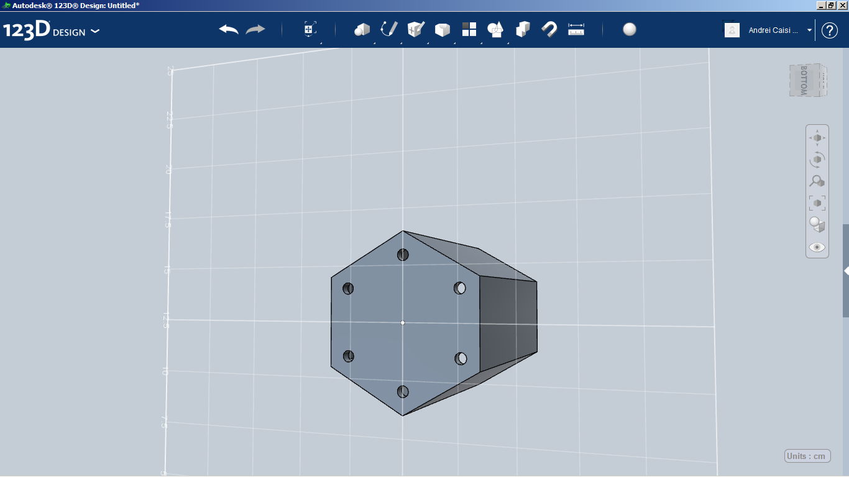The image size is (849, 477).
Task: Undo the last action
Action: (x=229, y=30)
